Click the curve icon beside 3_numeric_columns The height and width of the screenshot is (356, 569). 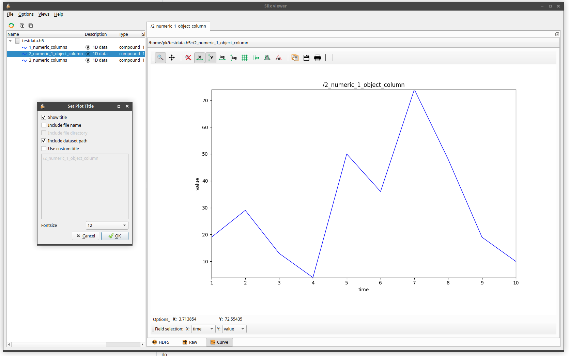[24, 60]
